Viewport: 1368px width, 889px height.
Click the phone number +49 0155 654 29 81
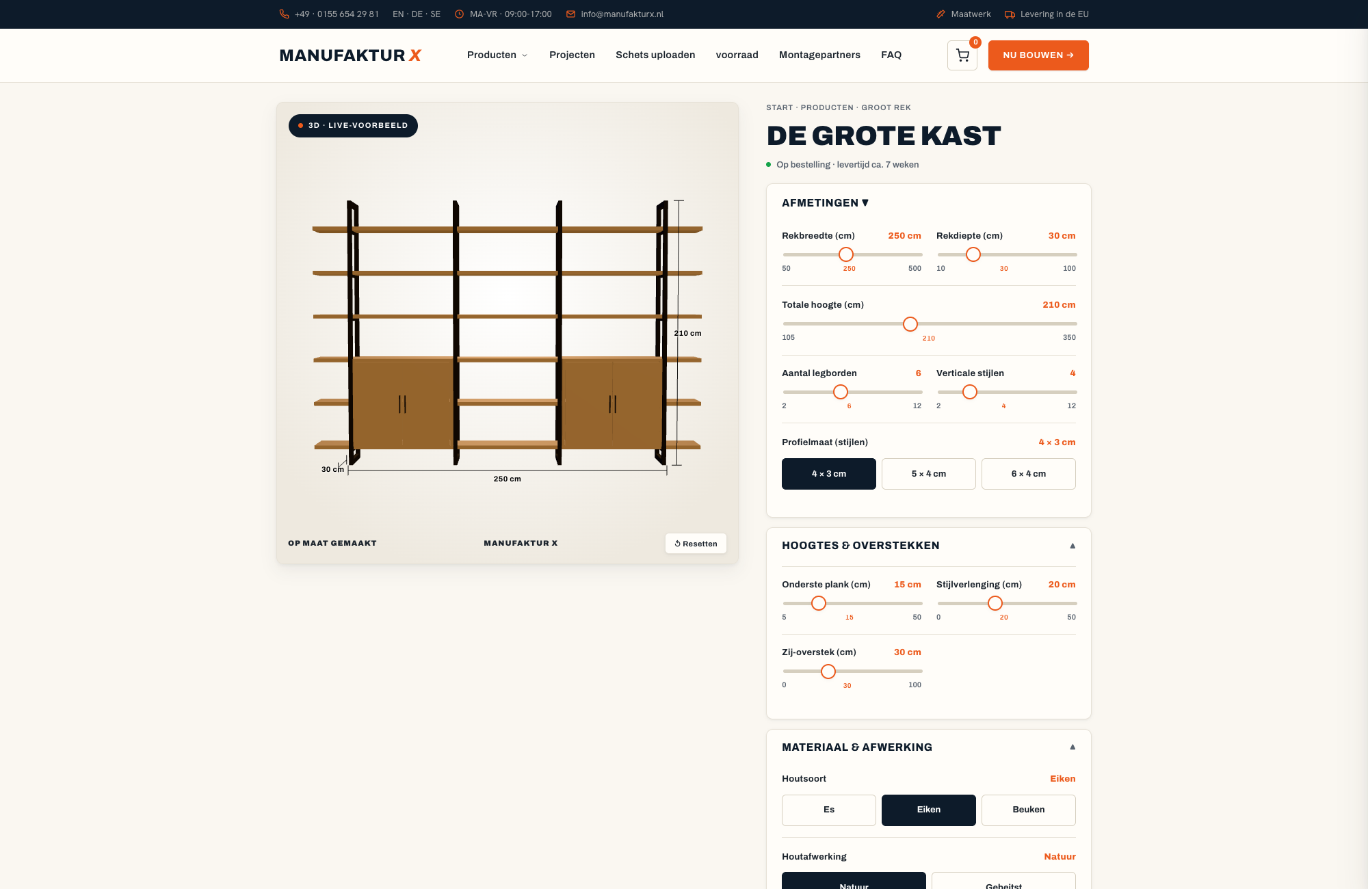pos(337,14)
